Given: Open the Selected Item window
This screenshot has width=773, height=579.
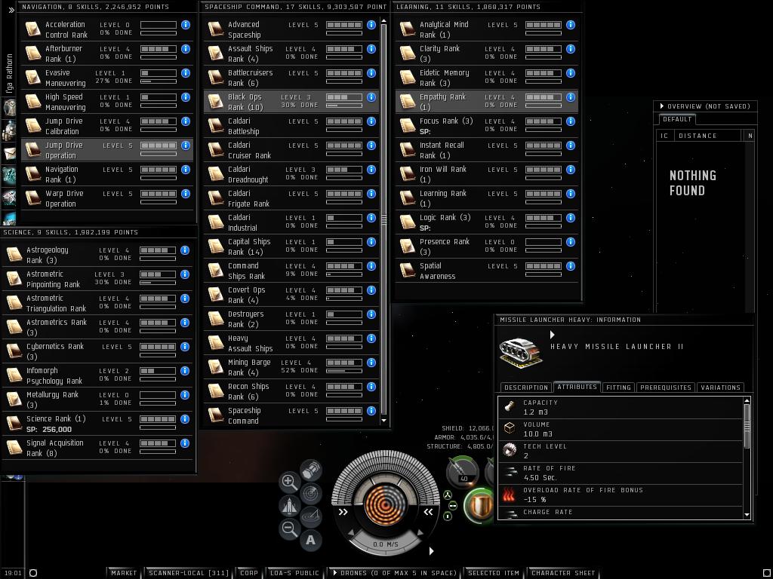Looking at the screenshot, I should 494,573.
